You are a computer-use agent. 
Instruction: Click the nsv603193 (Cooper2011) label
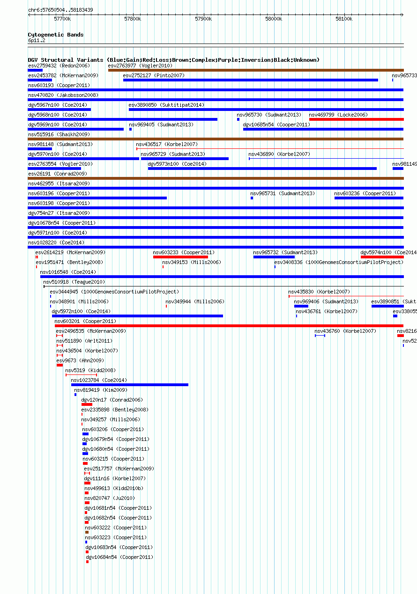click(59, 85)
